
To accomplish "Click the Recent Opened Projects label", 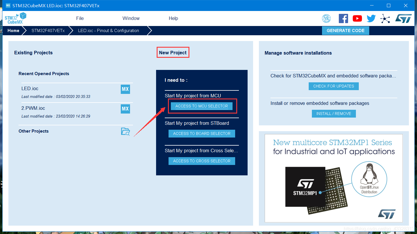I will tap(44, 74).
